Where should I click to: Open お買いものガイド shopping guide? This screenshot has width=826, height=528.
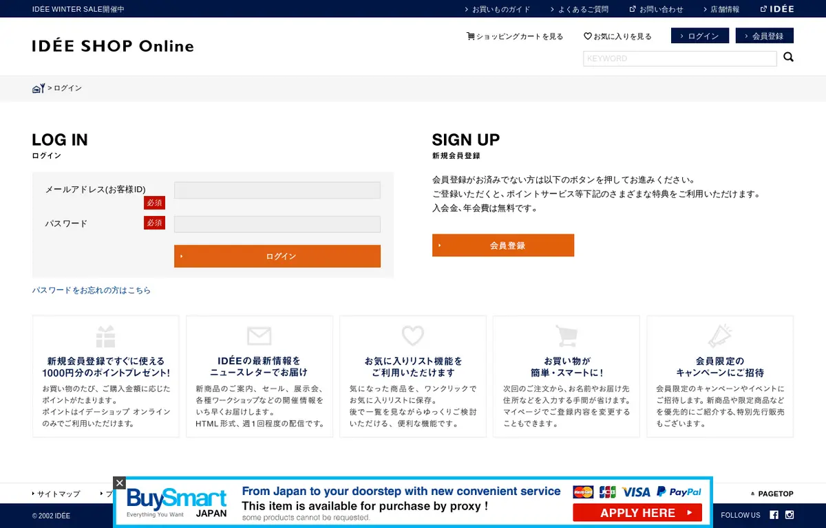(497, 9)
